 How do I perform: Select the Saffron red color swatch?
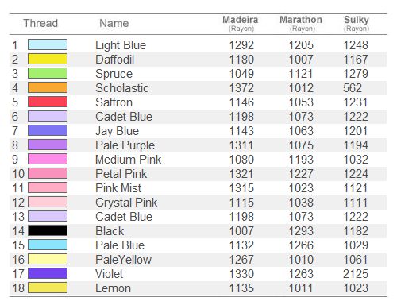point(48,102)
